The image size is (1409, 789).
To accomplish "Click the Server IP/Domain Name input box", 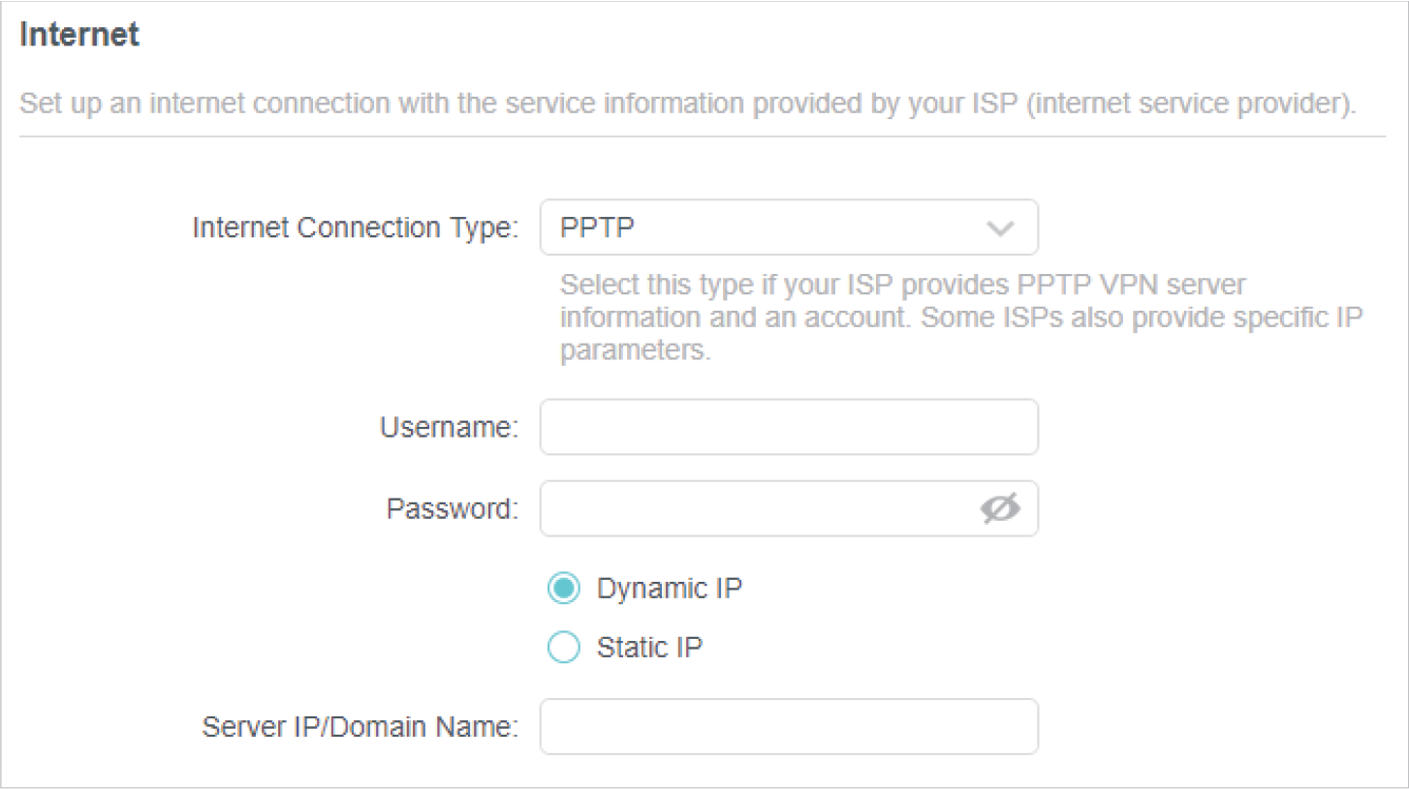I will [x=788, y=727].
